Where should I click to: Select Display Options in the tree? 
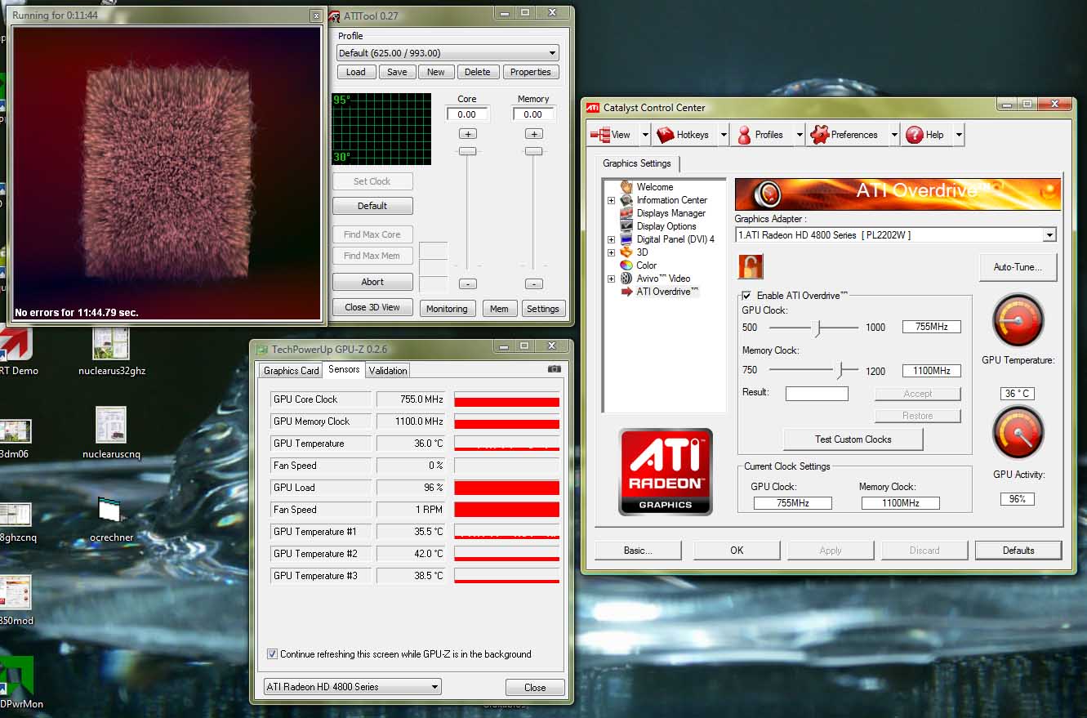point(666,226)
